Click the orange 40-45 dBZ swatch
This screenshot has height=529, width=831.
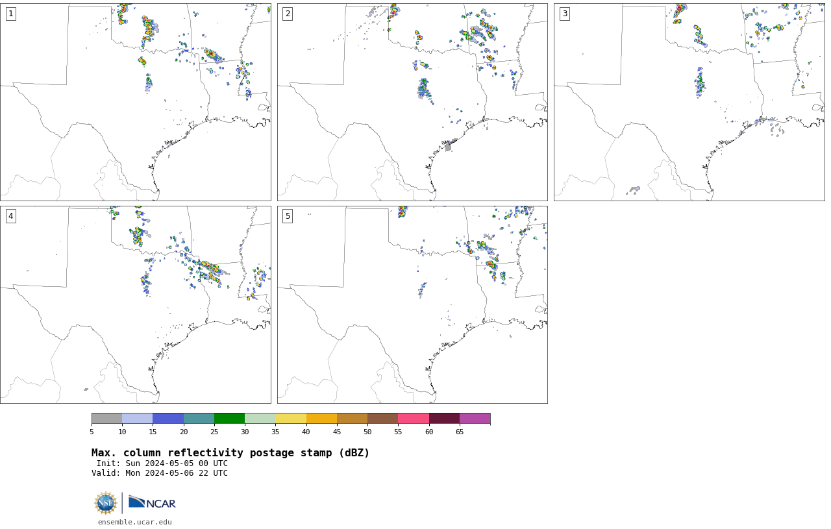[321, 418]
